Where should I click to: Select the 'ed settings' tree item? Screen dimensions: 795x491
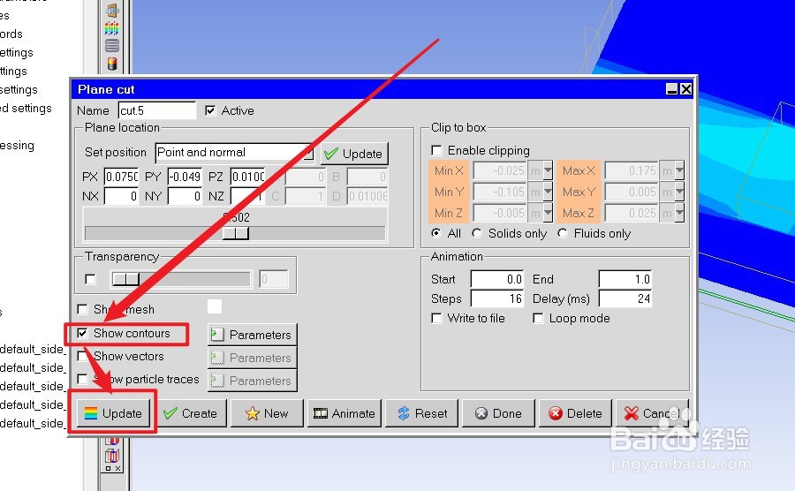click(26, 108)
